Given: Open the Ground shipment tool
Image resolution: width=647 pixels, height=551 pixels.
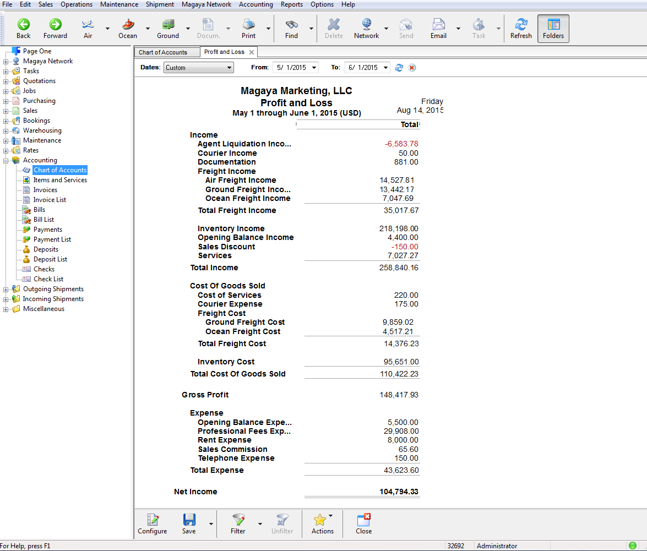Looking at the screenshot, I should 168,29.
